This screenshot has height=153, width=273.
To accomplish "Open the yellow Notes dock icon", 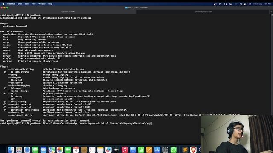I will pos(100,150).
